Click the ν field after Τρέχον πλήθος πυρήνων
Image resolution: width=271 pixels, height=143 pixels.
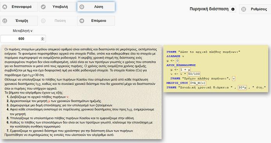[233, 79]
